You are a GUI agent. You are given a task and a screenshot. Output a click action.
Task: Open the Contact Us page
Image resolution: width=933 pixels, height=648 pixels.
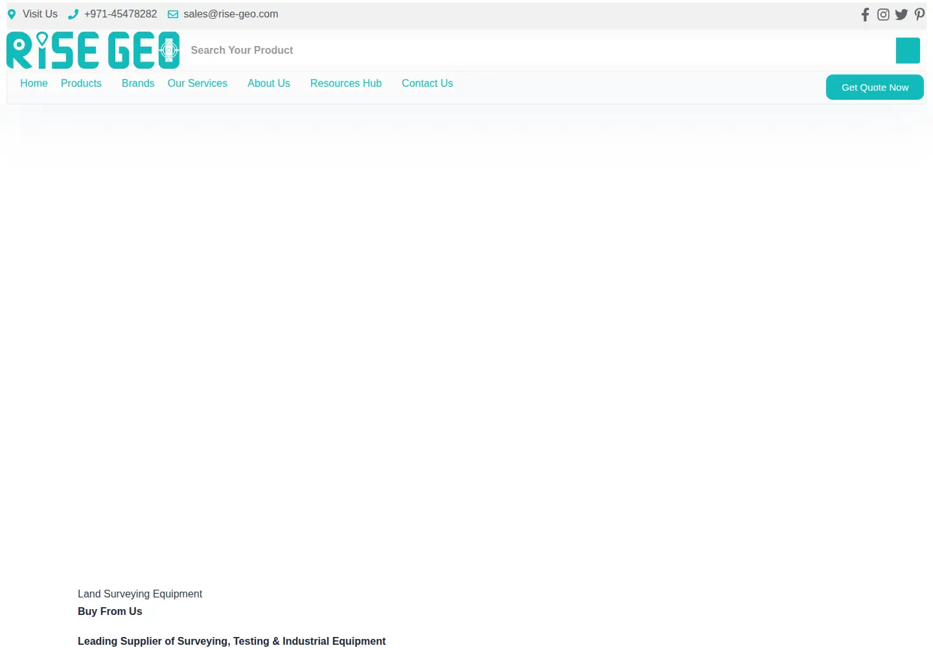(x=427, y=83)
